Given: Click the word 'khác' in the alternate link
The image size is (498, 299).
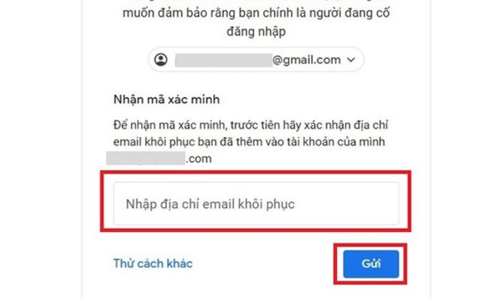Looking at the screenshot, I should 181,263.
